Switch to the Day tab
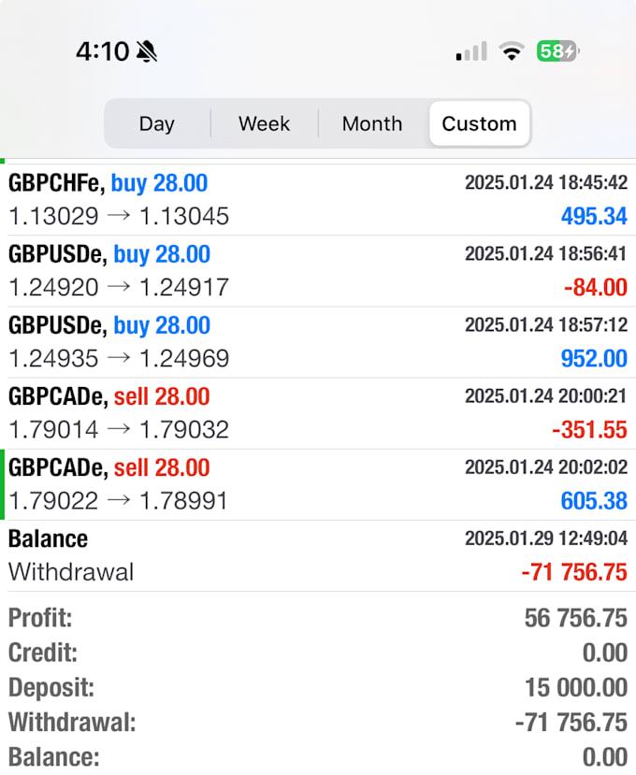The image size is (636, 775). (157, 123)
